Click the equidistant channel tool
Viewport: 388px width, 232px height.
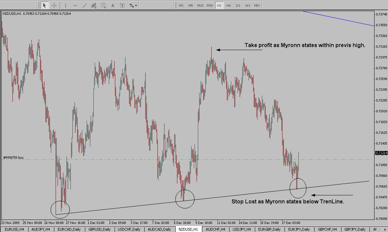[x=94, y=5]
